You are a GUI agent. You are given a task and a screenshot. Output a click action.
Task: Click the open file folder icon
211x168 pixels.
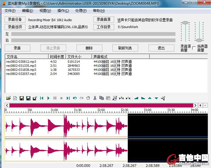[x=8, y=98]
